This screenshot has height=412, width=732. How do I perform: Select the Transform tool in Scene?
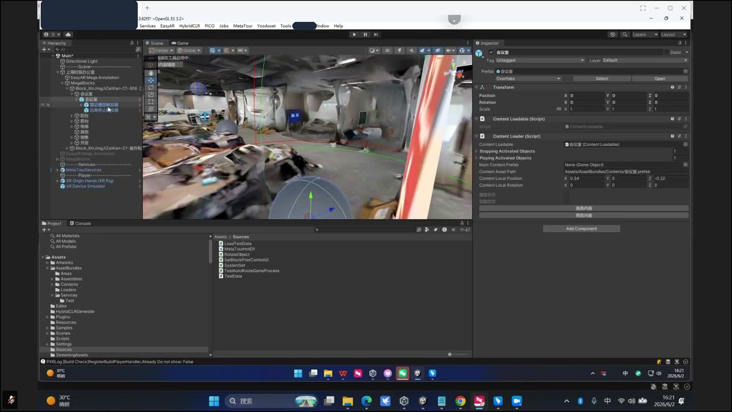[x=151, y=109]
